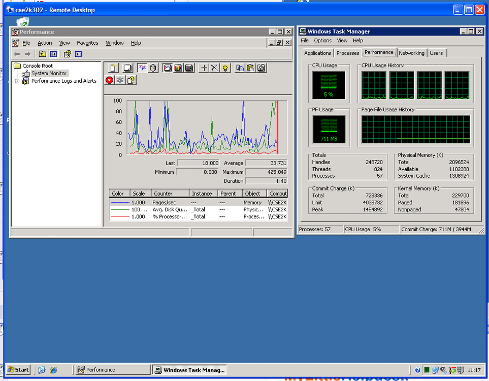Click the MMC Help toolbar icon
This screenshot has height=381, width=489.
(68, 54)
